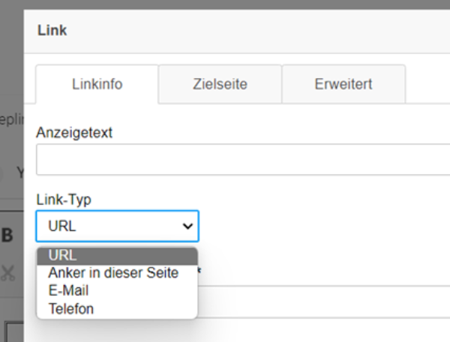450x342 pixels.
Task: Focus the Anzeigetext input field
Action: [243, 160]
